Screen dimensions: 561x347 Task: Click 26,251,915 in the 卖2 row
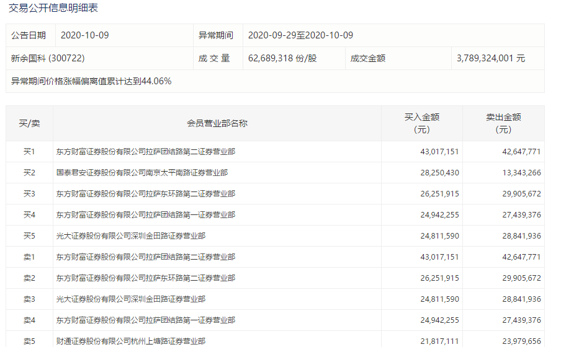click(439, 278)
